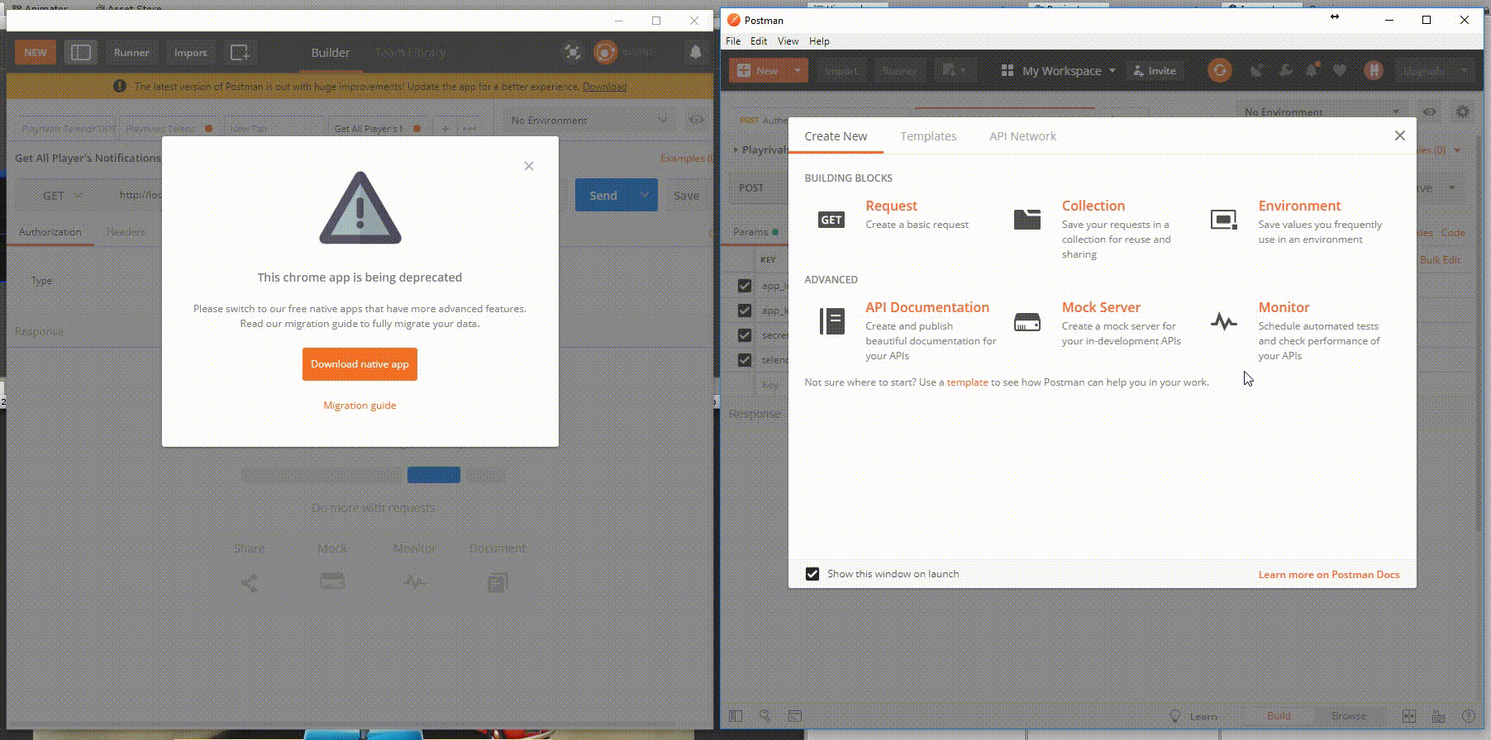Open the user avatar icon in native Postman
1491x740 pixels.
(1374, 71)
